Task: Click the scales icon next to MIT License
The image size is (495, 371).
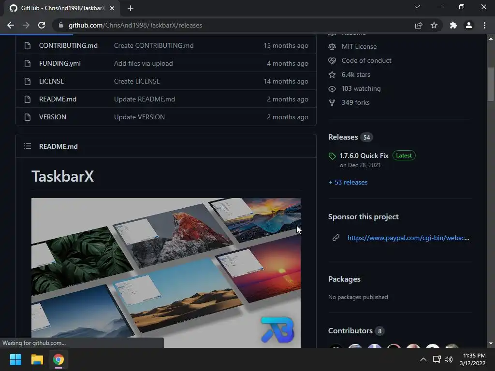Action: [332, 47]
